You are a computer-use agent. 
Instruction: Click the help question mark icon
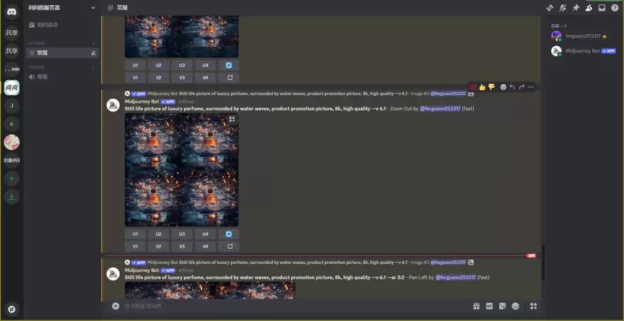point(615,8)
